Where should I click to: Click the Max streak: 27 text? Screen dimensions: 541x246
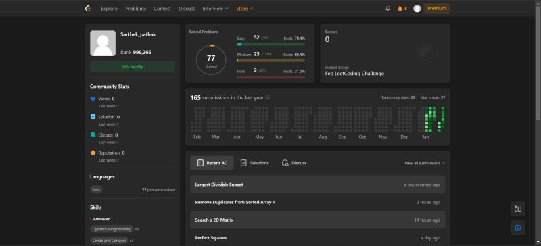pos(433,98)
